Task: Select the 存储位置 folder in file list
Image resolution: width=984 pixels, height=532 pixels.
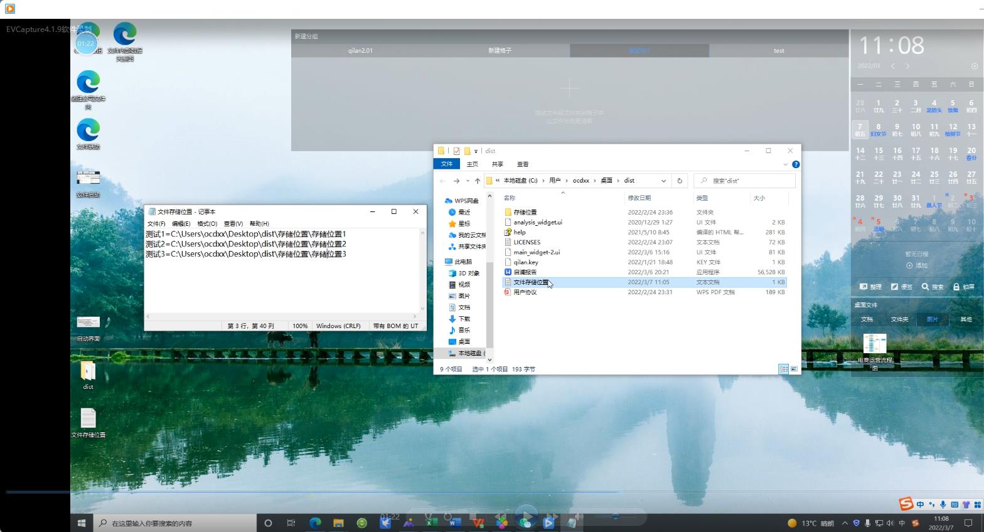Action: coord(525,212)
